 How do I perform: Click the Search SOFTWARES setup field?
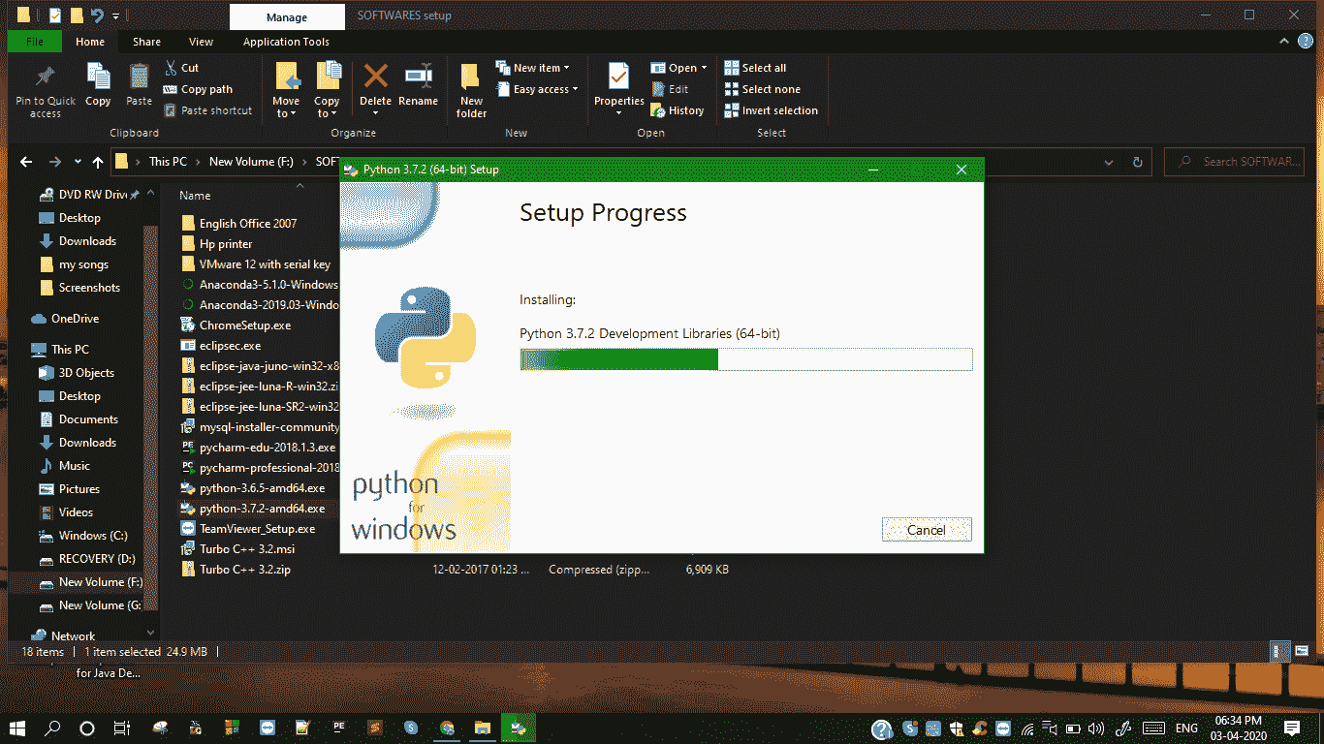pos(1233,162)
